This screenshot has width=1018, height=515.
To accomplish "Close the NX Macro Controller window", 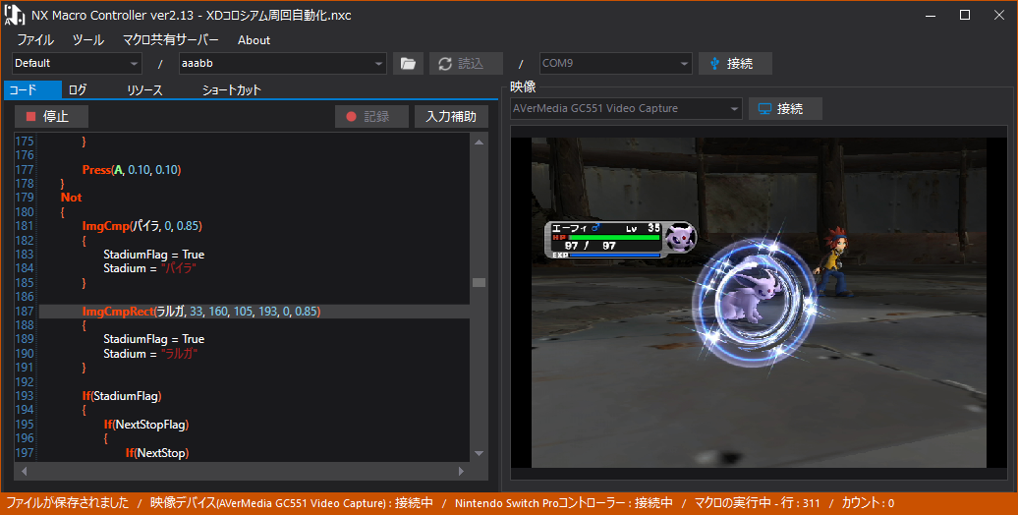I will (x=999, y=15).
